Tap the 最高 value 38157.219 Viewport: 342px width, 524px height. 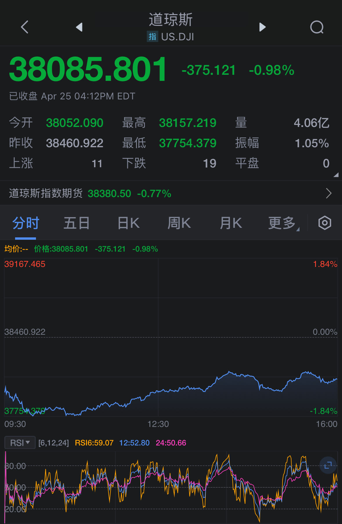point(188,123)
